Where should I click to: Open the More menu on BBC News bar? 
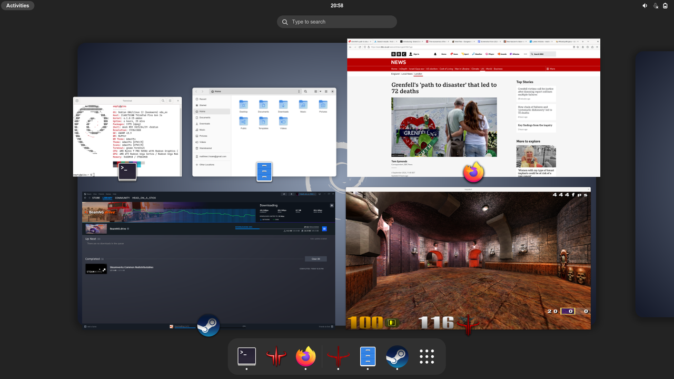coord(551,68)
